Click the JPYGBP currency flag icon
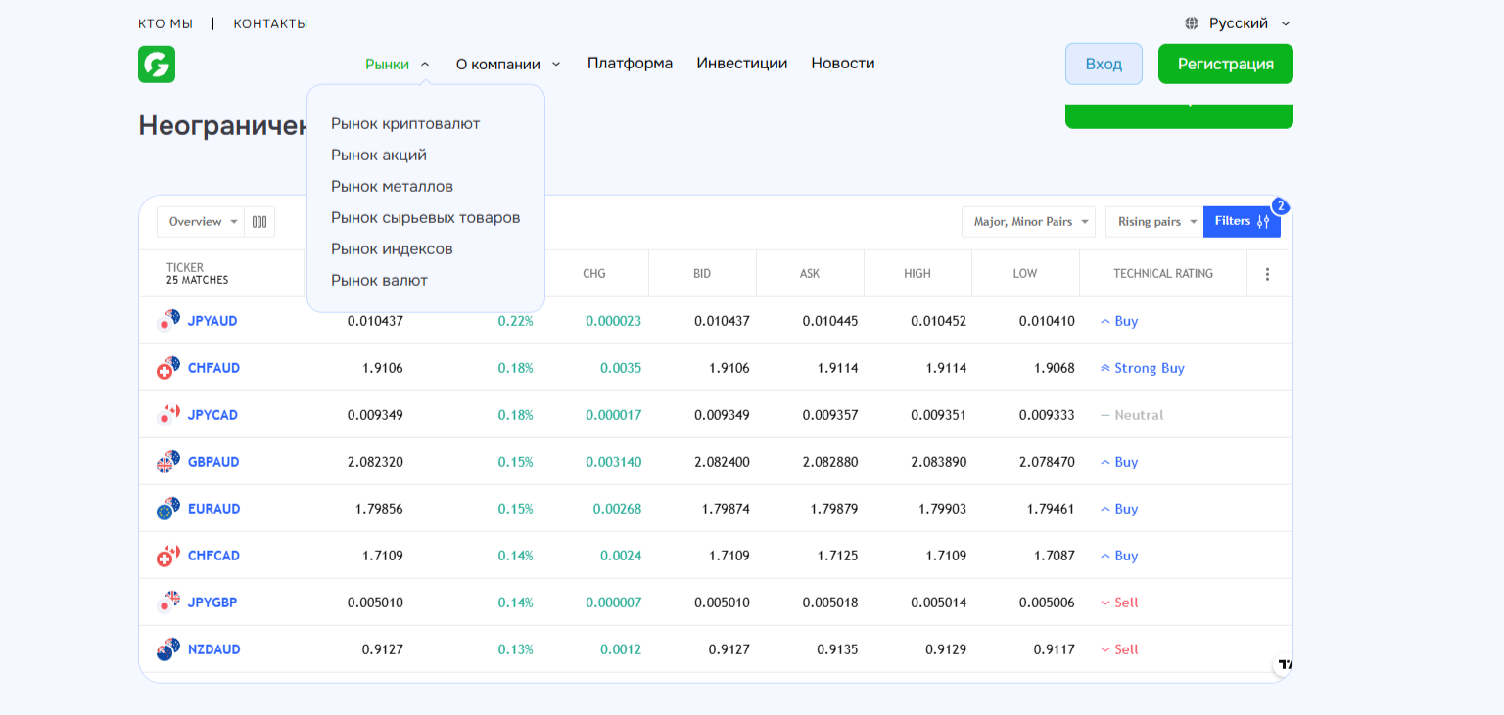 coord(168,603)
